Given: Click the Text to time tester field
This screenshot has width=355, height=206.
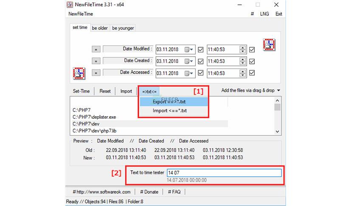Looking at the screenshot, I should (224, 173).
